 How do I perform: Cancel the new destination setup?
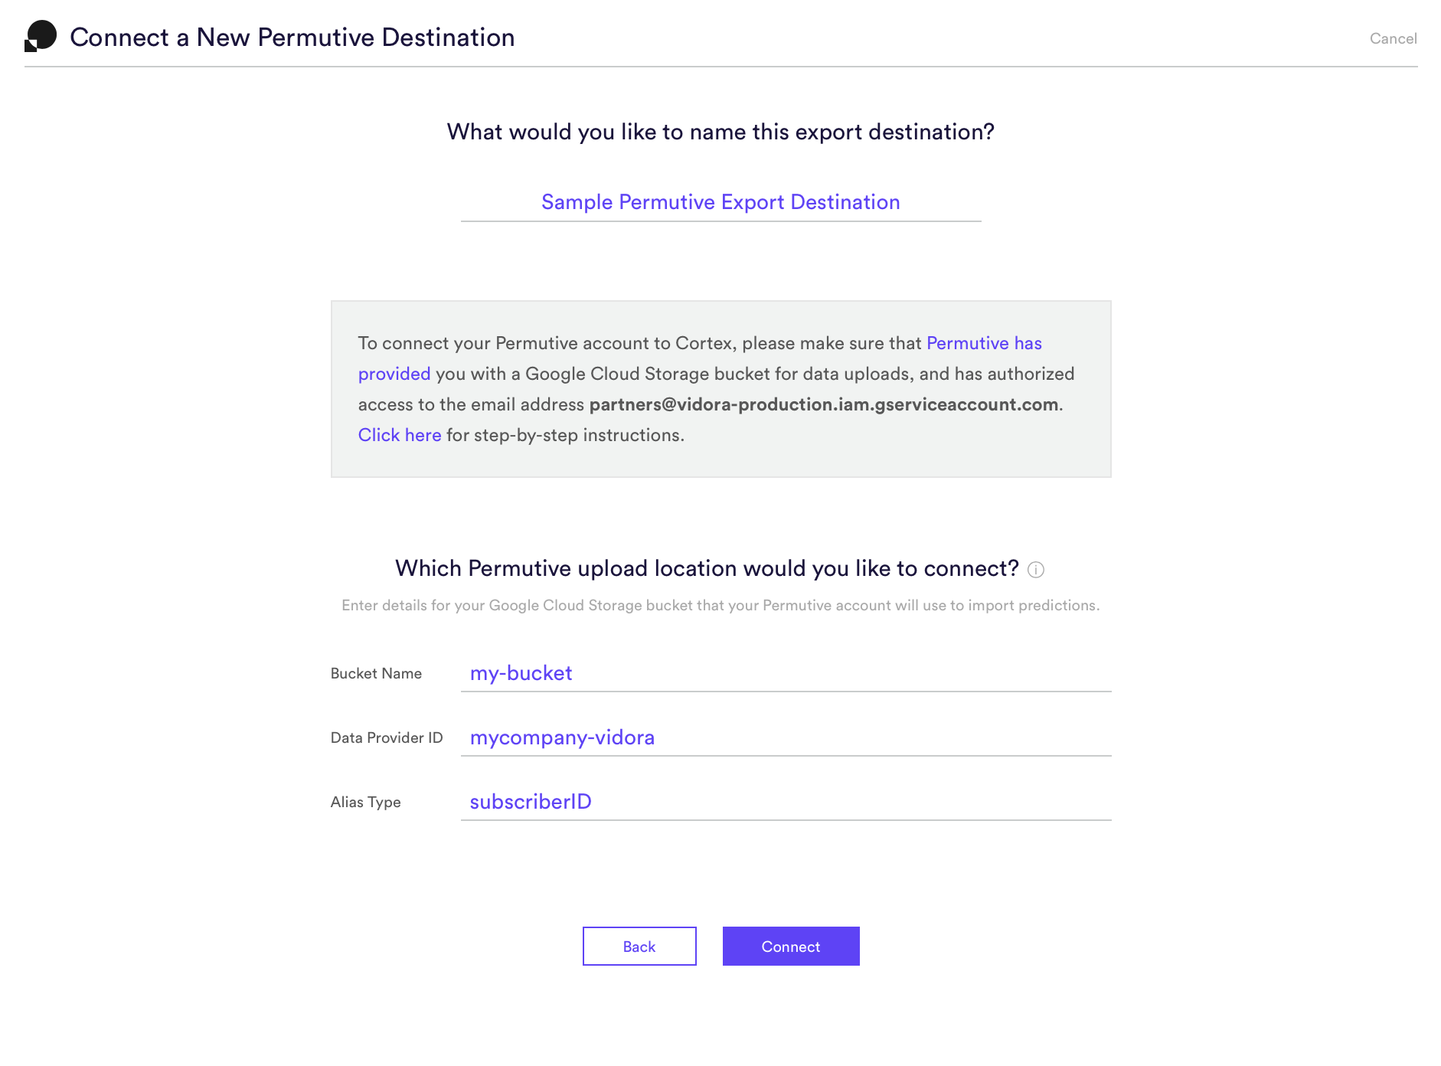tap(1393, 38)
